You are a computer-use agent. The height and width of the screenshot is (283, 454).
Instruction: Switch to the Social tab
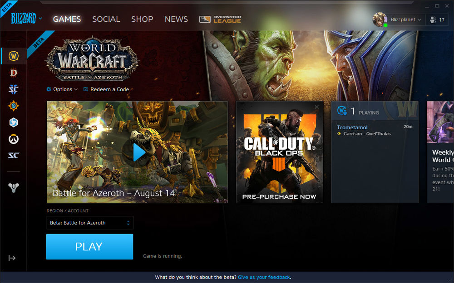(x=106, y=19)
